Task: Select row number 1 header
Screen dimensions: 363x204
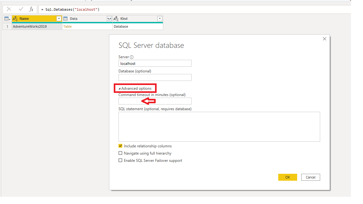Action: click(7, 26)
